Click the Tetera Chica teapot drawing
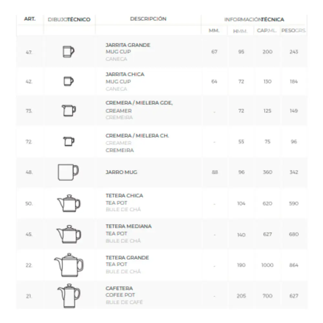This screenshot has width=323, height=323. 69,203
